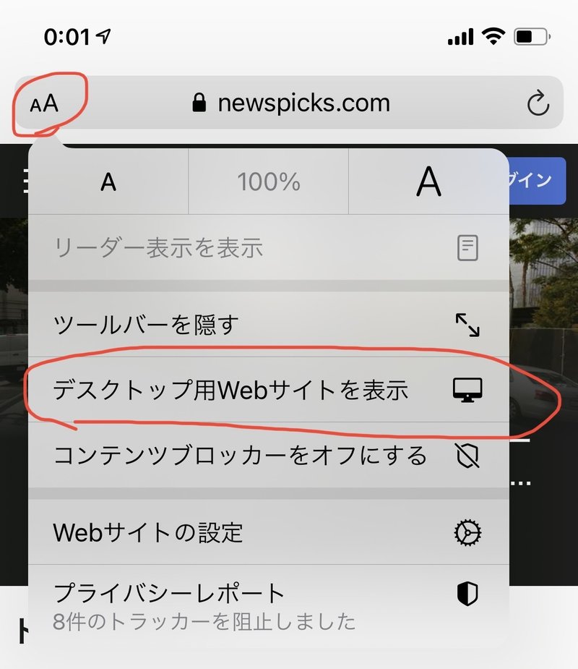Select リーダー表示を表示 menu item
Image resolution: width=578 pixels, height=669 pixels.
(269, 248)
